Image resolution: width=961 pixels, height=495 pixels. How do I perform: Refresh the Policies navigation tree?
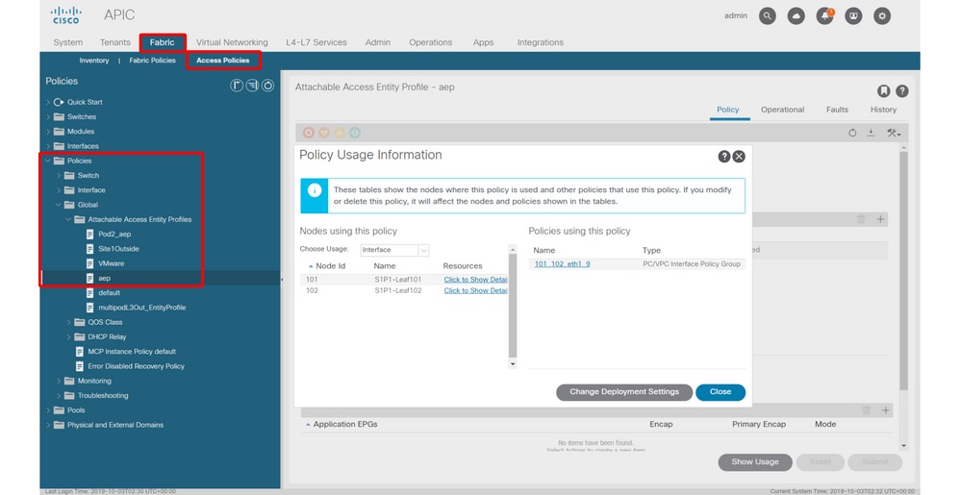267,86
